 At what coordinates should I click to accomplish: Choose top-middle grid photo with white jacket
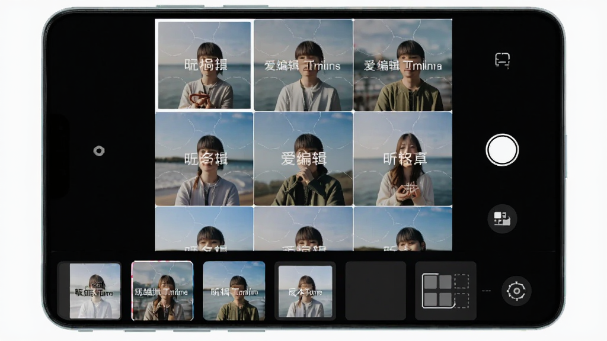[x=303, y=65]
